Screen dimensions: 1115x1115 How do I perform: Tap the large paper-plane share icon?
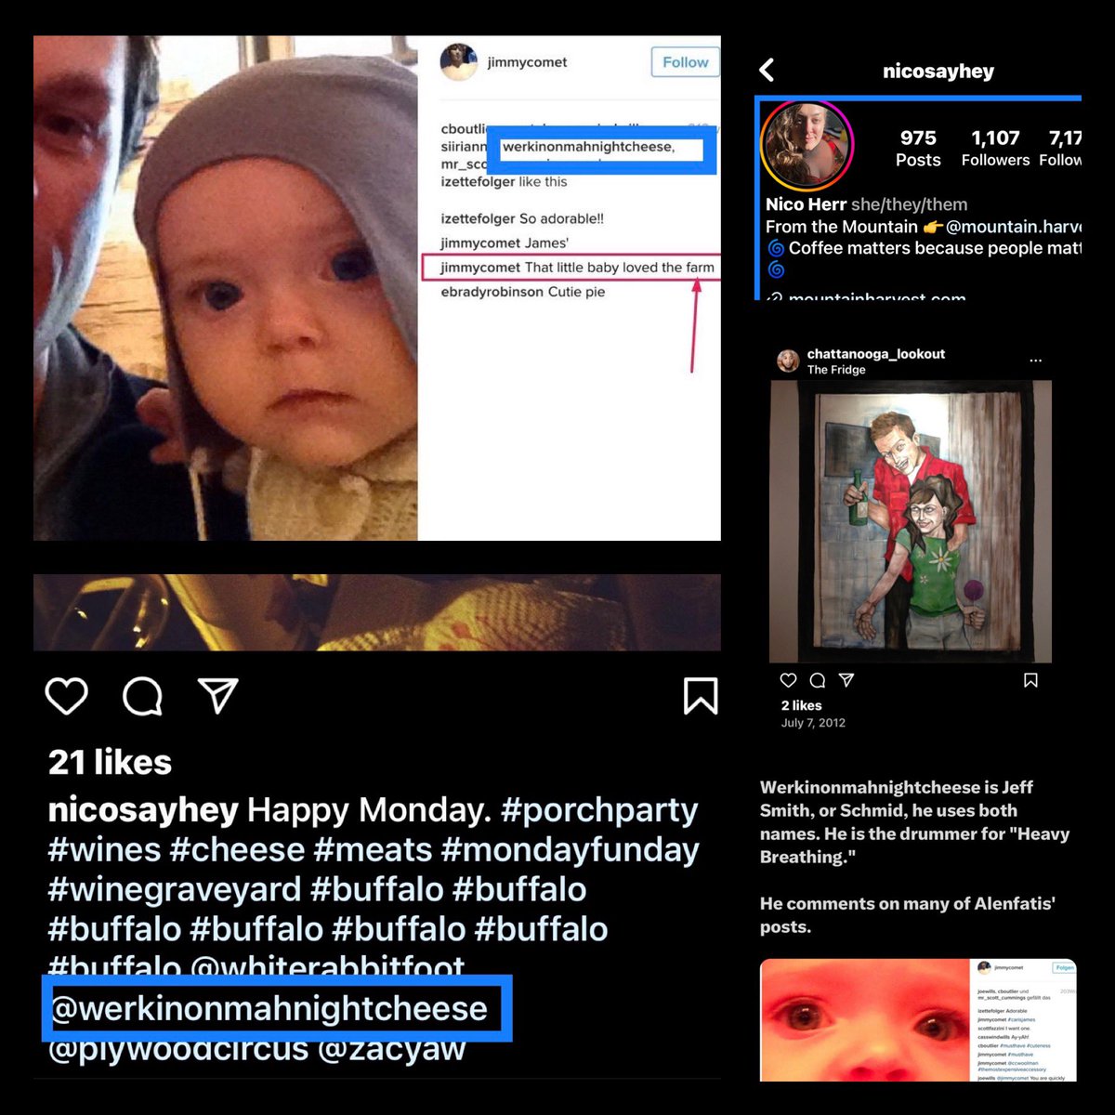coord(218,695)
